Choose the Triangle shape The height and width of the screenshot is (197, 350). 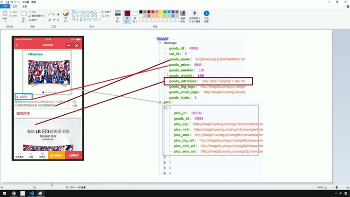click(96, 12)
